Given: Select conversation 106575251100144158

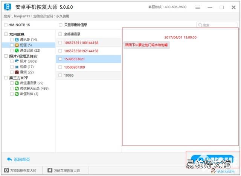Looking at the screenshot, I should pos(88,43).
